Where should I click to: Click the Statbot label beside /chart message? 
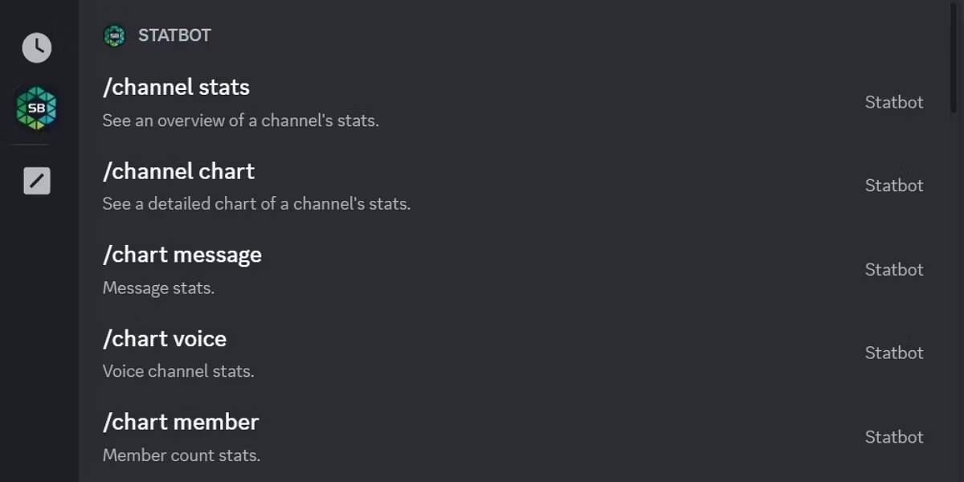coord(894,269)
